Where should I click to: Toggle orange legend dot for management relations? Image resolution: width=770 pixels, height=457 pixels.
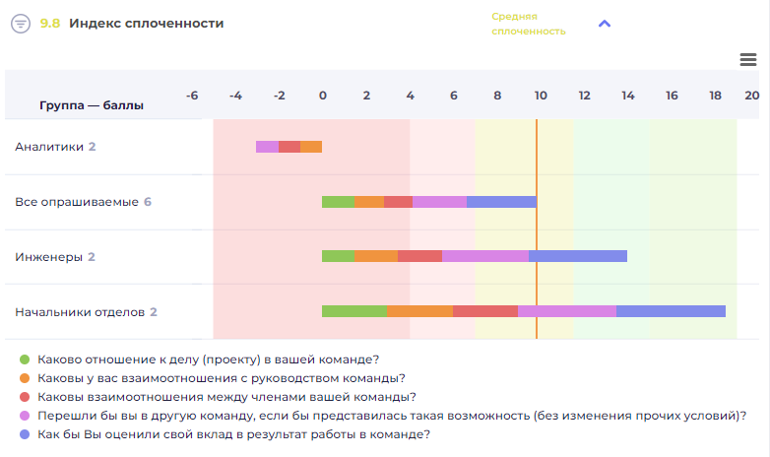26,378
